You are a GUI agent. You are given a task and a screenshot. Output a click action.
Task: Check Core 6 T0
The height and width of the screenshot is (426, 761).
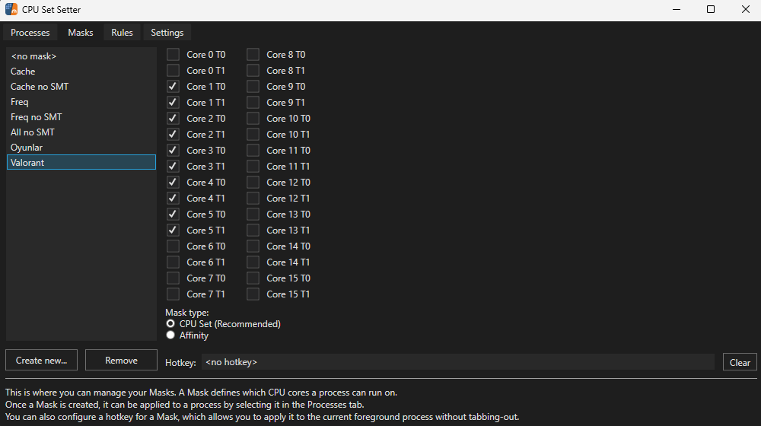tap(173, 246)
